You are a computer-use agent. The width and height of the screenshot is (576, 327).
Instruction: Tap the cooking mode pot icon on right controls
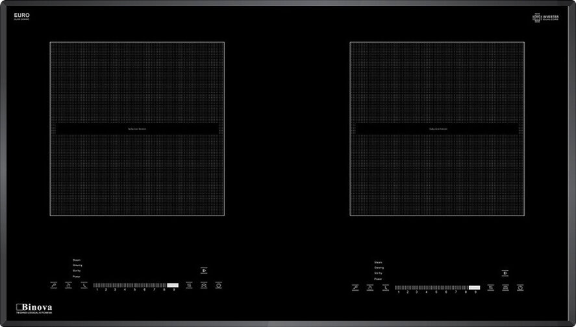pyautogui.click(x=370, y=288)
